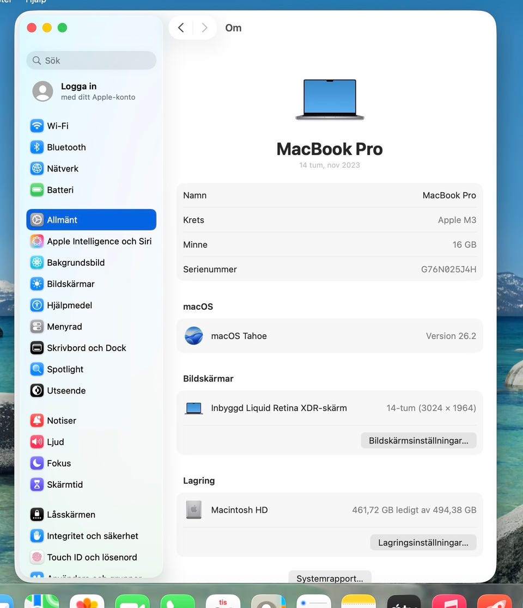523x608 pixels.
Task: Select Skrivbord och Dock in sidebar
Action: tap(86, 348)
